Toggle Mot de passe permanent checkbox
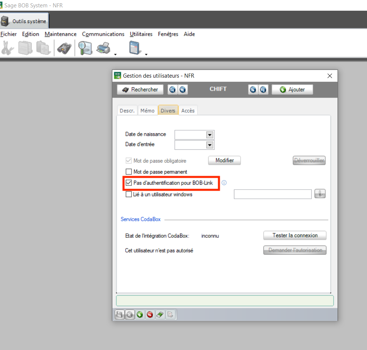This screenshot has height=350, width=367. tap(129, 172)
